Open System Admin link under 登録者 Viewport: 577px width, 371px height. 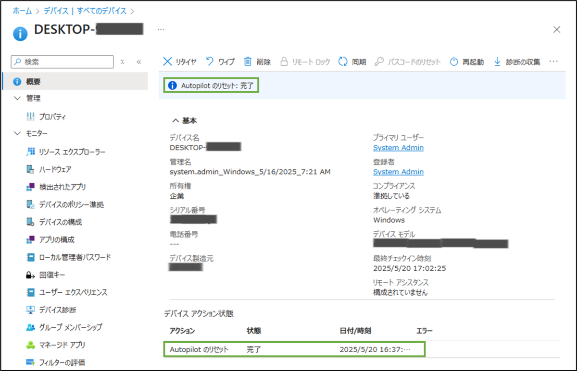click(x=398, y=171)
